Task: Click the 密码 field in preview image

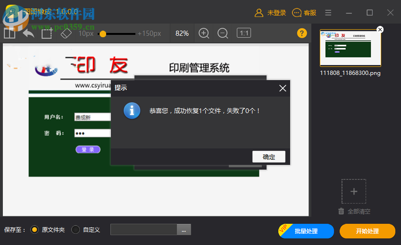Action: click(x=92, y=133)
